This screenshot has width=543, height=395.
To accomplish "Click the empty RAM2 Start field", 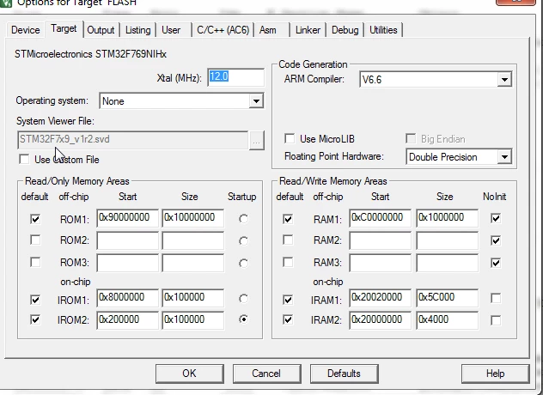I will (381, 241).
